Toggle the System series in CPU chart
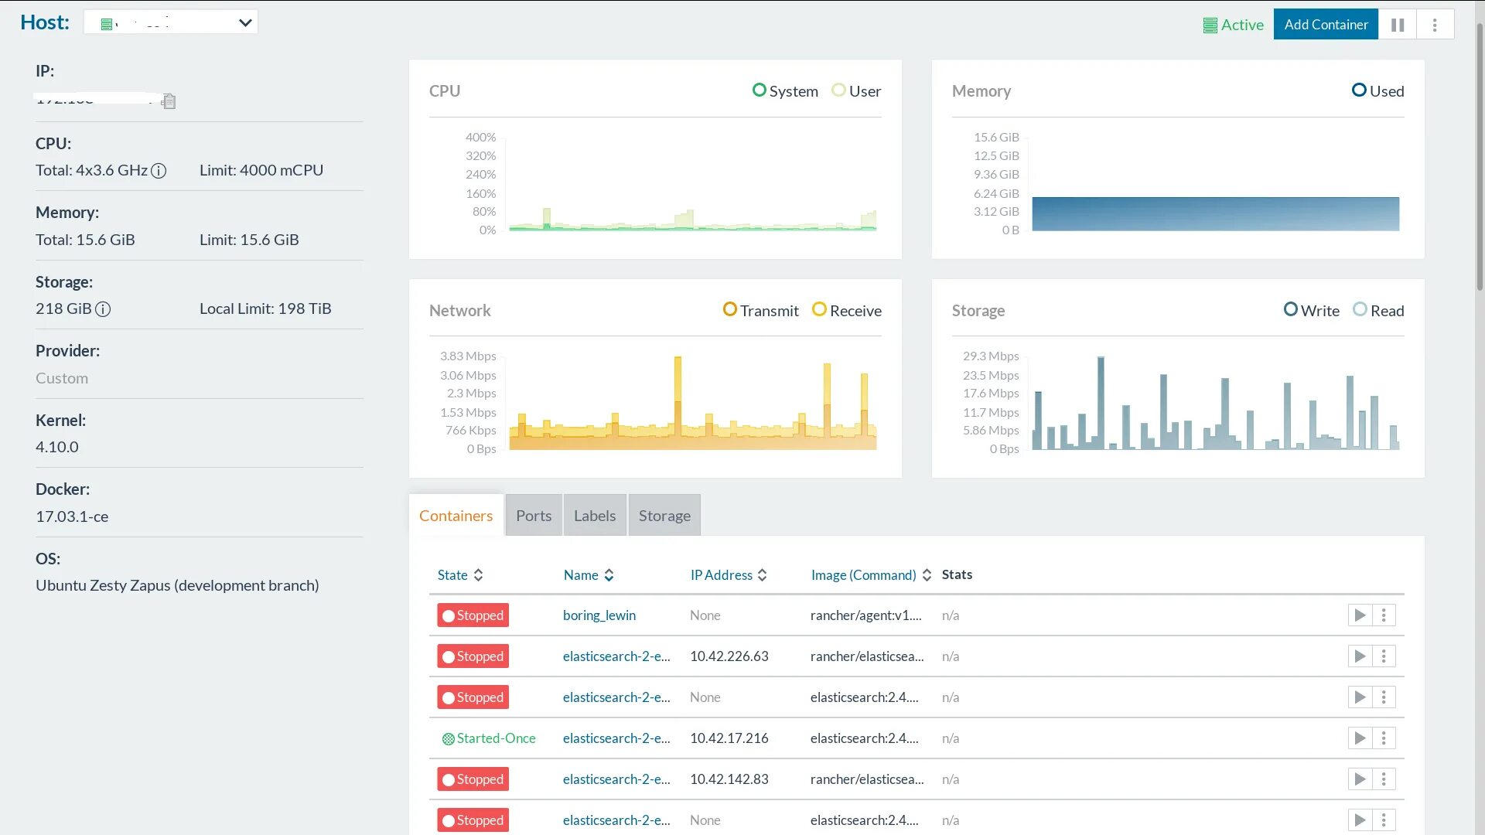The image size is (1485, 835). click(x=785, y=91)
